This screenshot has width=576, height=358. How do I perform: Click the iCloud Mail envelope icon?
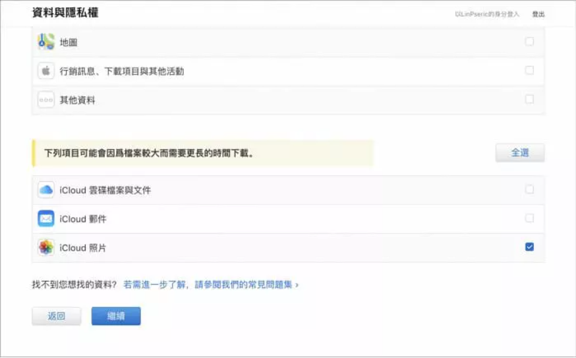46,219
